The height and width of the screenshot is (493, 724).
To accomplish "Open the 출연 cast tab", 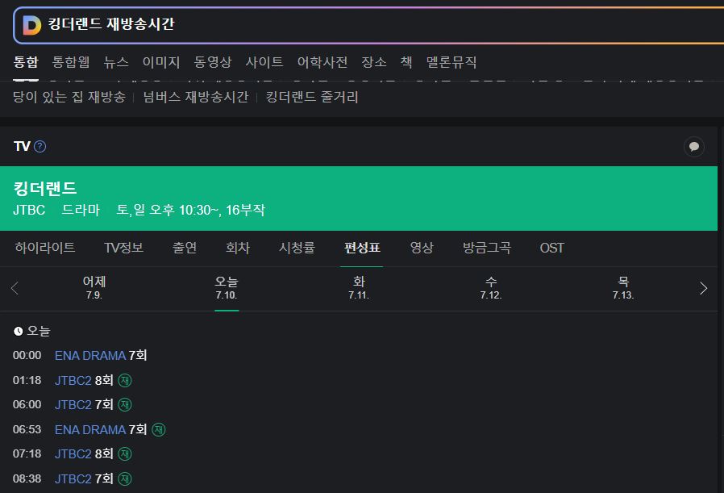I will (x=185, y=249).
